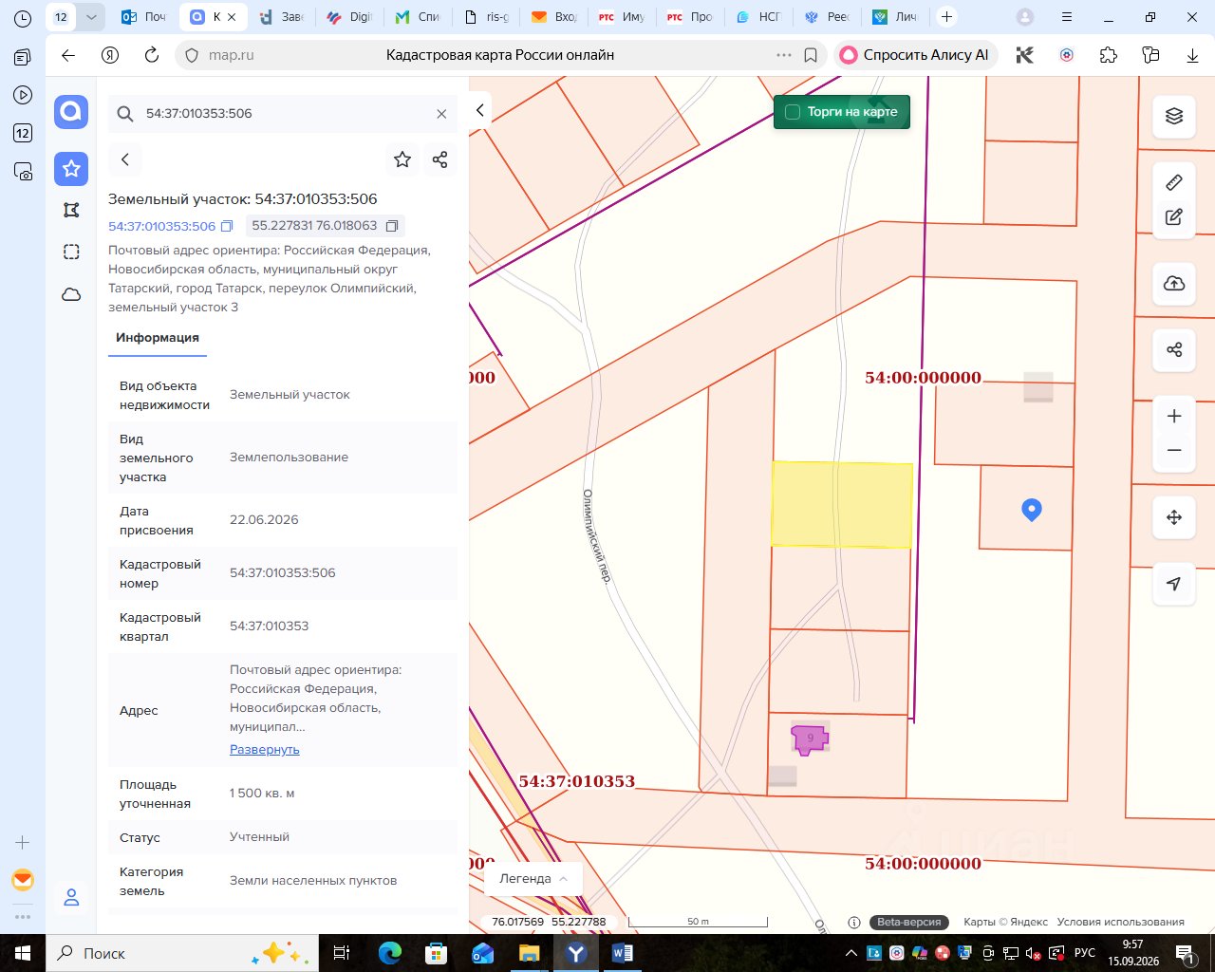Open the 54:37:010353:506 blue link
The image size is (1215, 972).
[162, 226]
